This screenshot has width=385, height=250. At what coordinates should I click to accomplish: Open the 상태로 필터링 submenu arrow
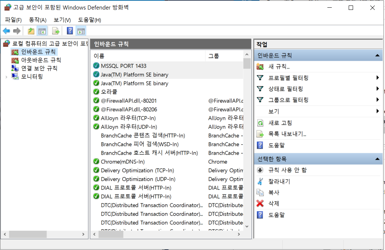pos(378,89)
